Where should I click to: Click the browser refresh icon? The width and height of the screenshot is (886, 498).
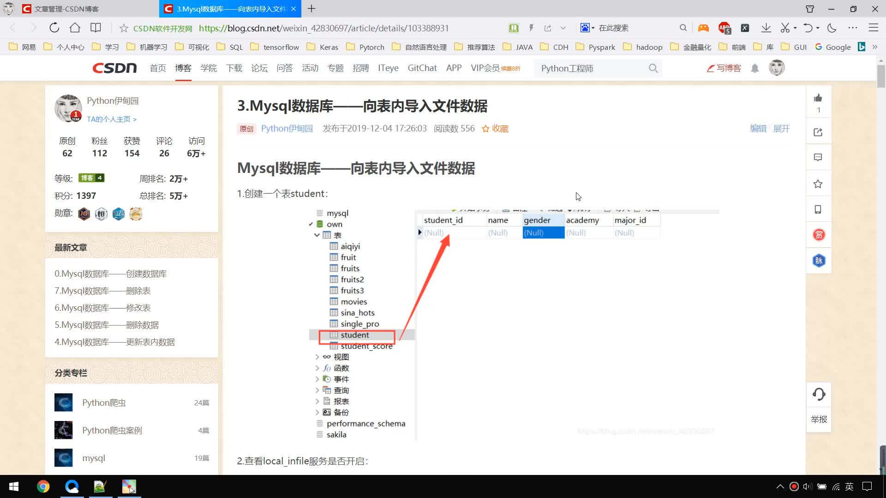point(54,28)
